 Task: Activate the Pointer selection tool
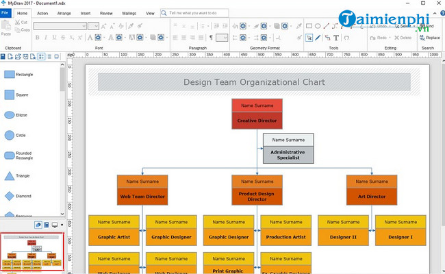pos(309,38)
